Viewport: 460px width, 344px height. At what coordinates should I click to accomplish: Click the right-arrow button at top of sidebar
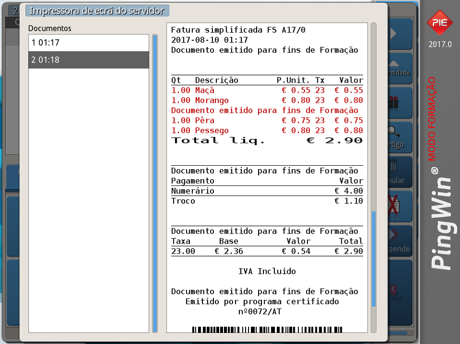(400, 34)
